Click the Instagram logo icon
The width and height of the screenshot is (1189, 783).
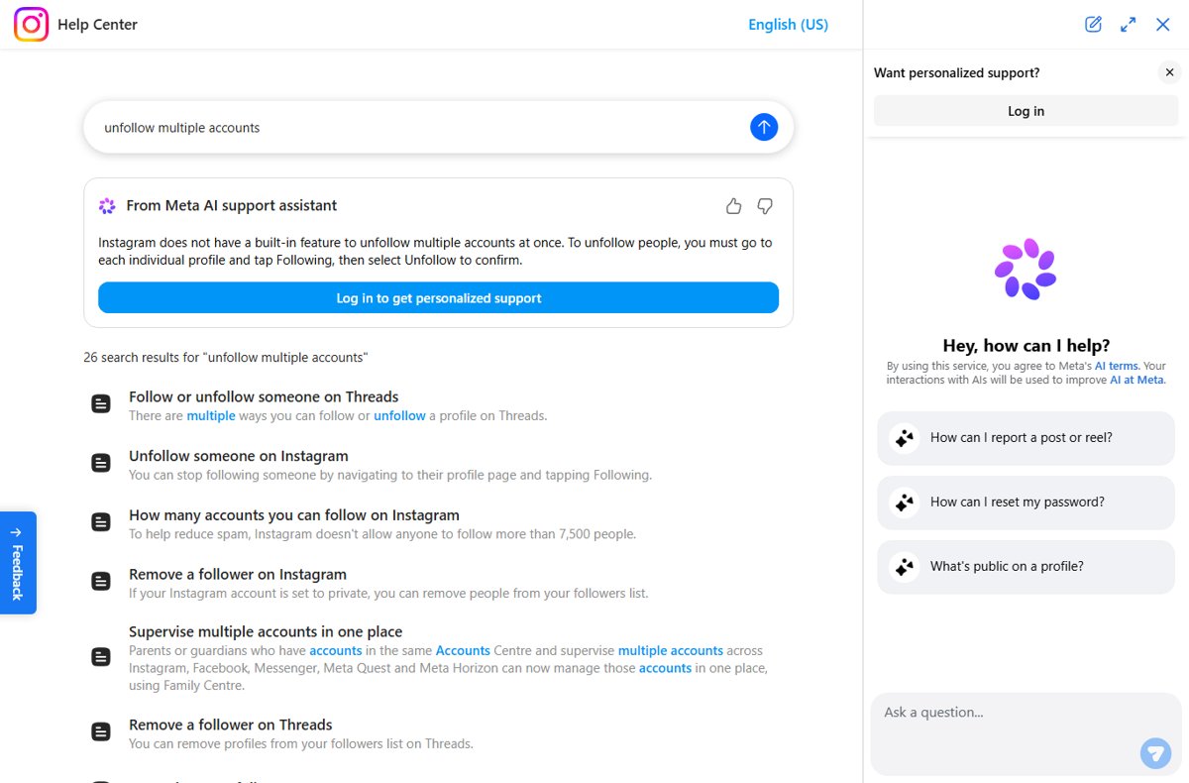click(31, 24)
